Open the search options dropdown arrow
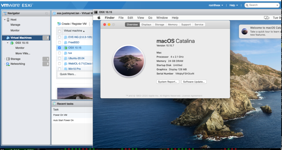The image size is (282, 150). [277, 5]
